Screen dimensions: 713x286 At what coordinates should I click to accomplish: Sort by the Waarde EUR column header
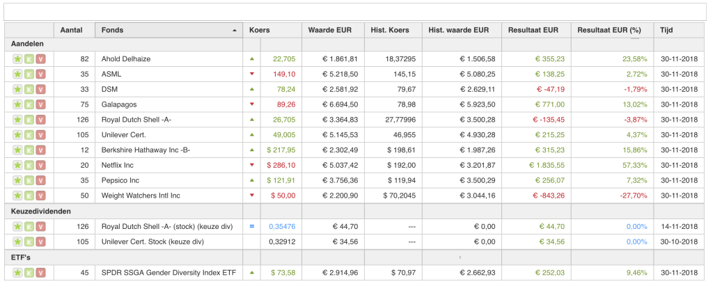pos(333,31)
